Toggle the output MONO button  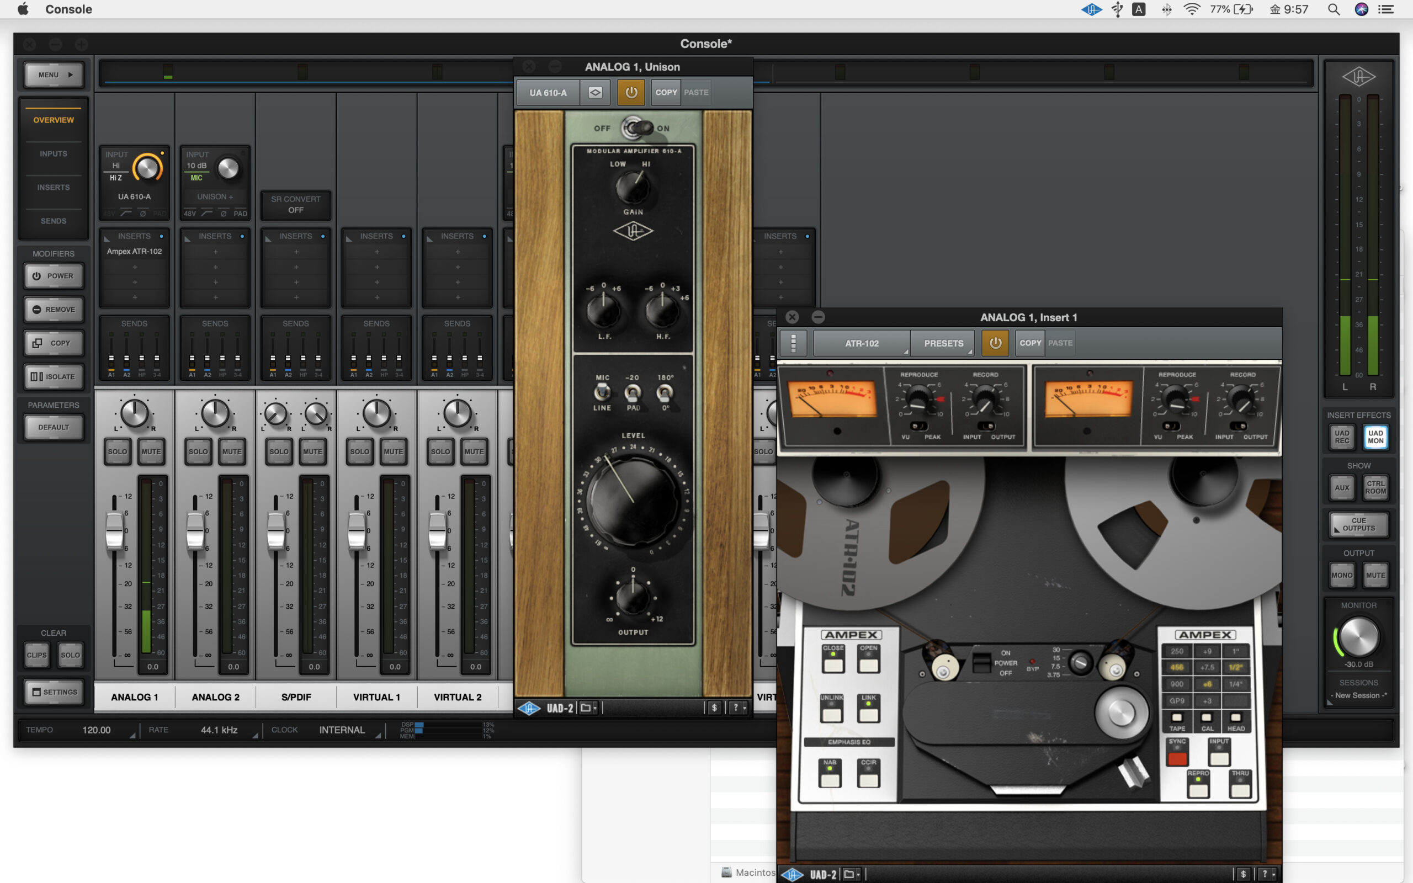pyautogui.click(x=1342, y=575)
